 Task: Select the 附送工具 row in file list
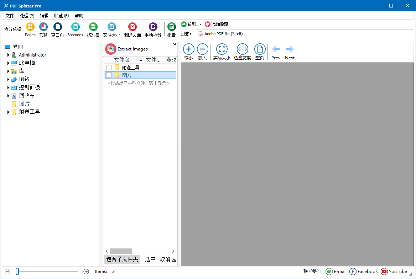pos(141,68)
